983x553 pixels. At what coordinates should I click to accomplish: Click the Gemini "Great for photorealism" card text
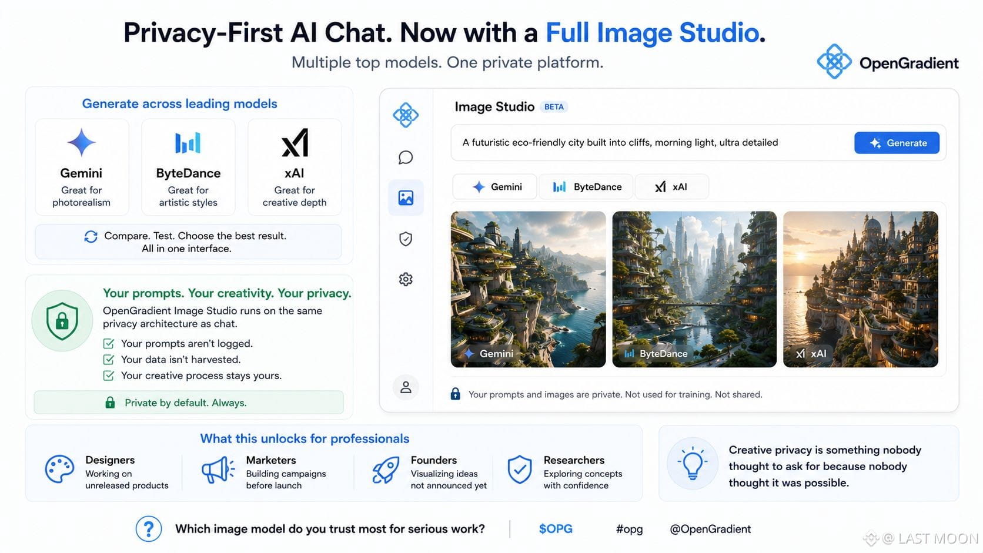(x=81, y=196)
